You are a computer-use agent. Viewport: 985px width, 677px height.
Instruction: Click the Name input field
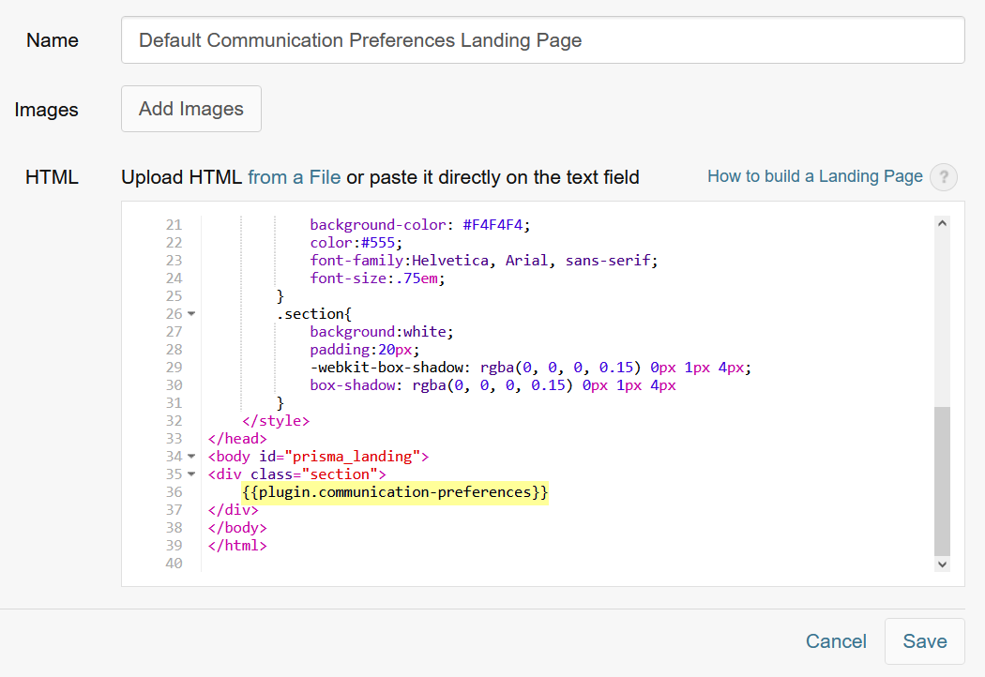click(543, 40)
